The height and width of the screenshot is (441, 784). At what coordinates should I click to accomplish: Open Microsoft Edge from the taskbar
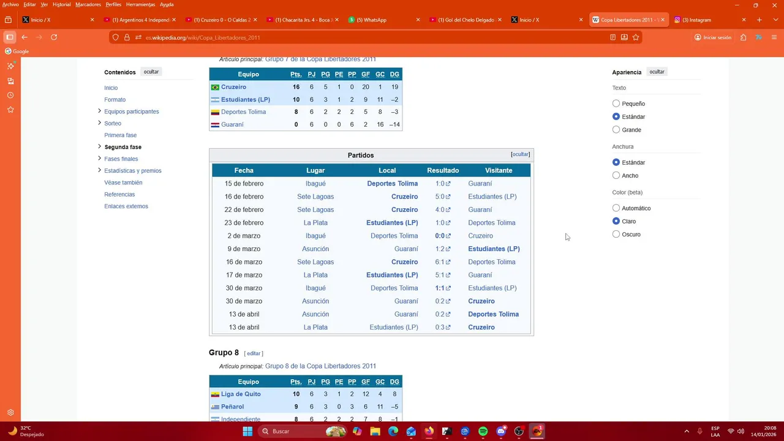click(x=393, y=431)
